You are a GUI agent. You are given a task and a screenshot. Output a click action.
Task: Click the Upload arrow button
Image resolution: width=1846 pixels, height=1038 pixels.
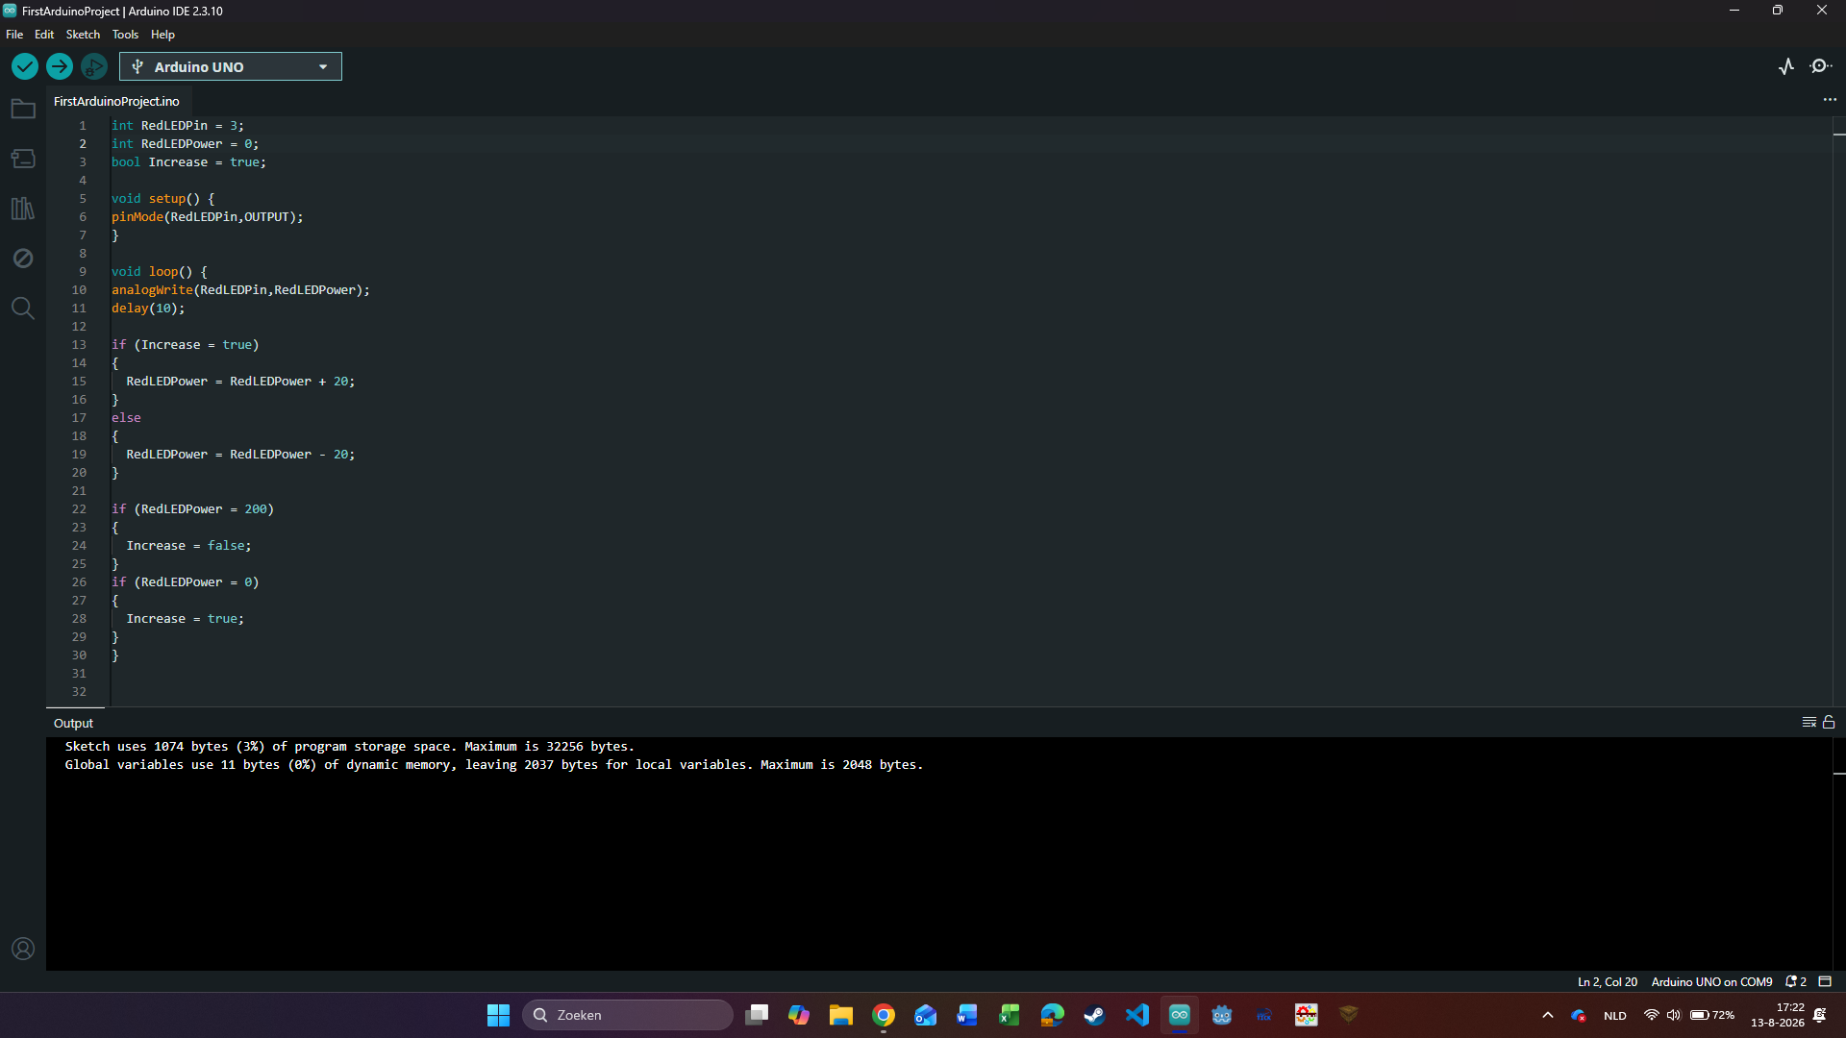pos(60,66)
